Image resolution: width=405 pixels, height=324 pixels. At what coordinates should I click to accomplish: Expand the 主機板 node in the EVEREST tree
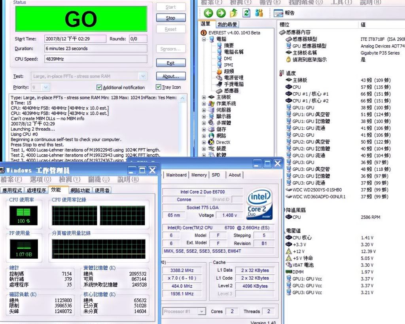[x=204, y=97]
